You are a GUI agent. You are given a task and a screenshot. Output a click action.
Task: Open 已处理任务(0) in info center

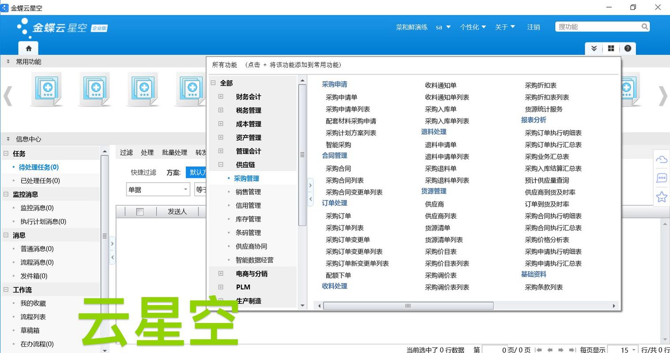pyautogui.click(x=40, y=180)
